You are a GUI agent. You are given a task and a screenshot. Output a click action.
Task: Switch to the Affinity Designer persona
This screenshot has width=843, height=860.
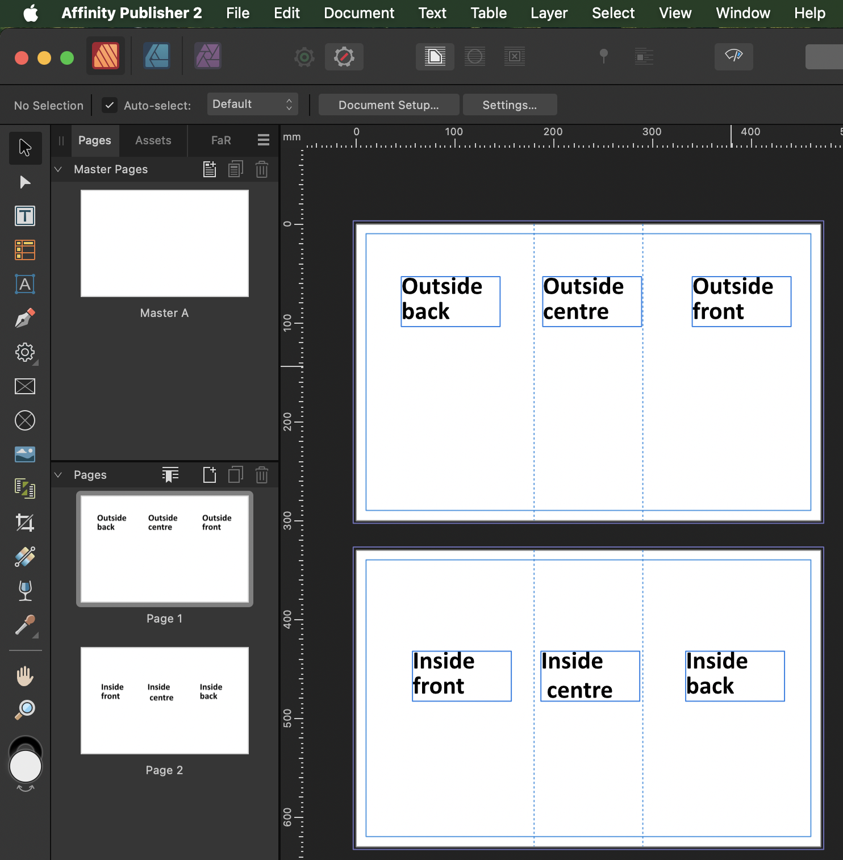[156, 56]
